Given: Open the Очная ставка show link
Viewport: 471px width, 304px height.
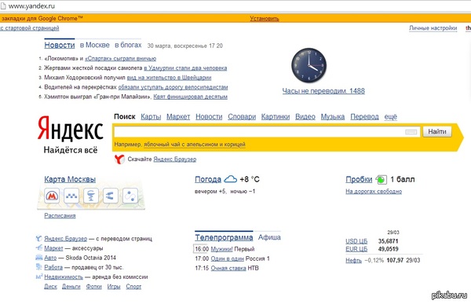Looking at the screenshot, I should click(228, 268).
